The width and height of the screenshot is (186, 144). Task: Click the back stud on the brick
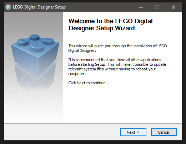(35, 37)
